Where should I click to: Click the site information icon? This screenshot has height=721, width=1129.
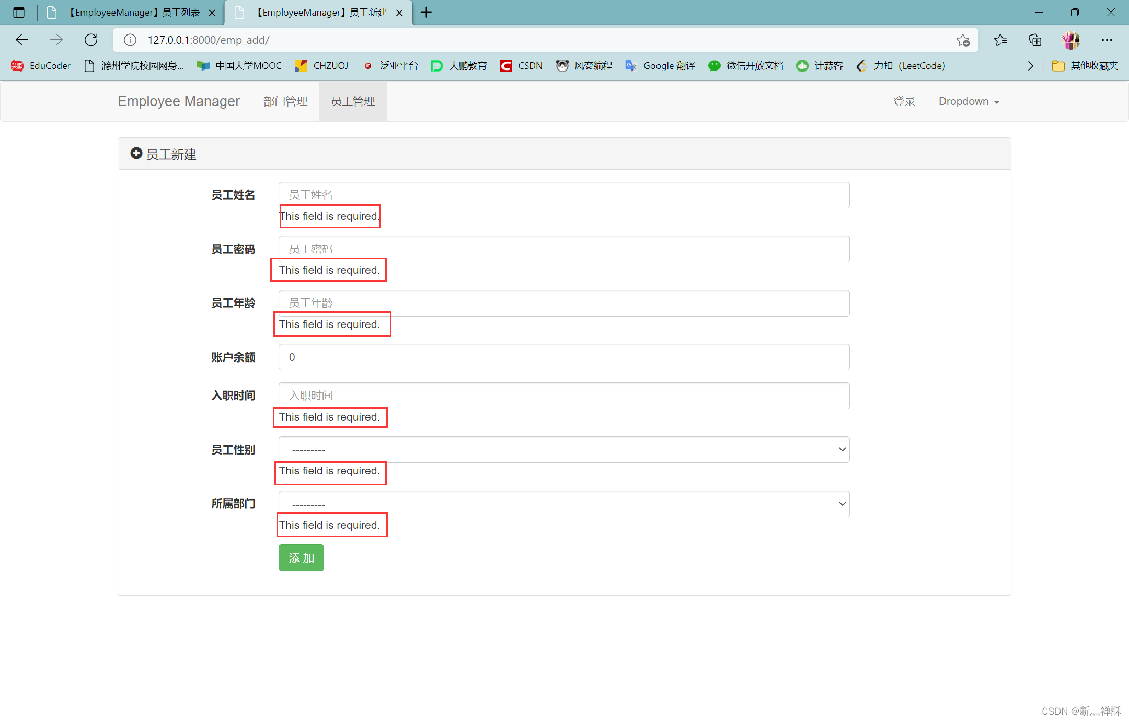tap(130, 40)
